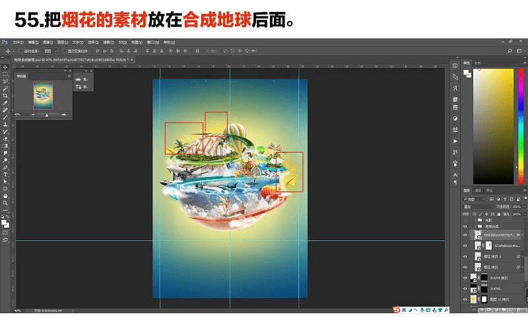Open the Adjustments panel icon in dock
528x317 pixels.
click(x=455, y=118)
